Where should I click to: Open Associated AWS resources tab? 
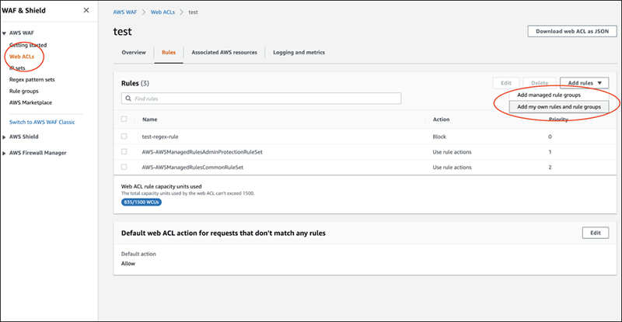tap(224, 52)
